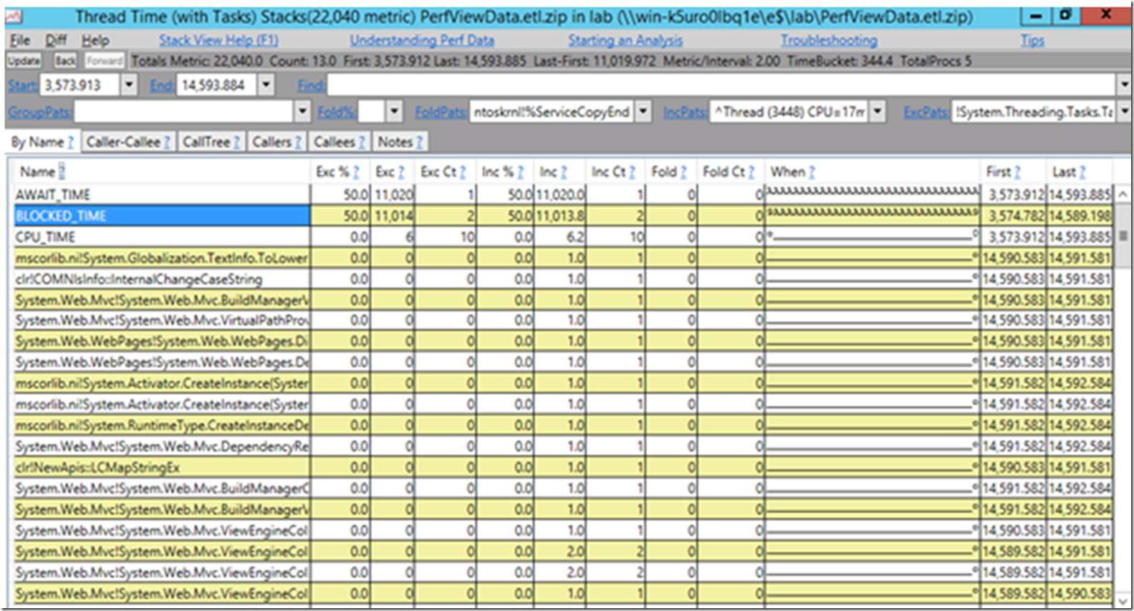This screenshot has width=1134, height=611.
Task: Expand the IncPats dropdown
Action: coord(878,112)
